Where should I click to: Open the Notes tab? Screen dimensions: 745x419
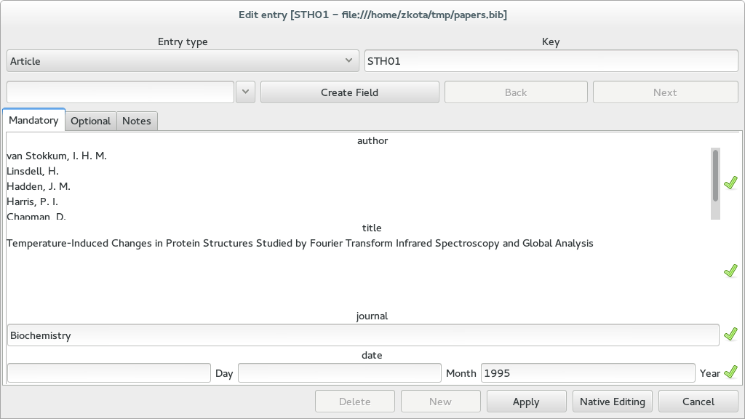pyautogui.click(x=137, y=121)
